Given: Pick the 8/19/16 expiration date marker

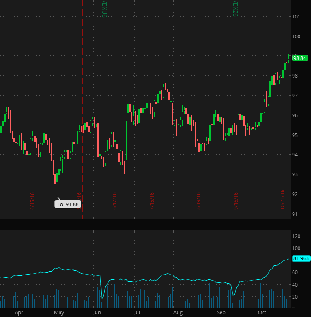Looking at the screenshot, I should [x=198, y=202].
